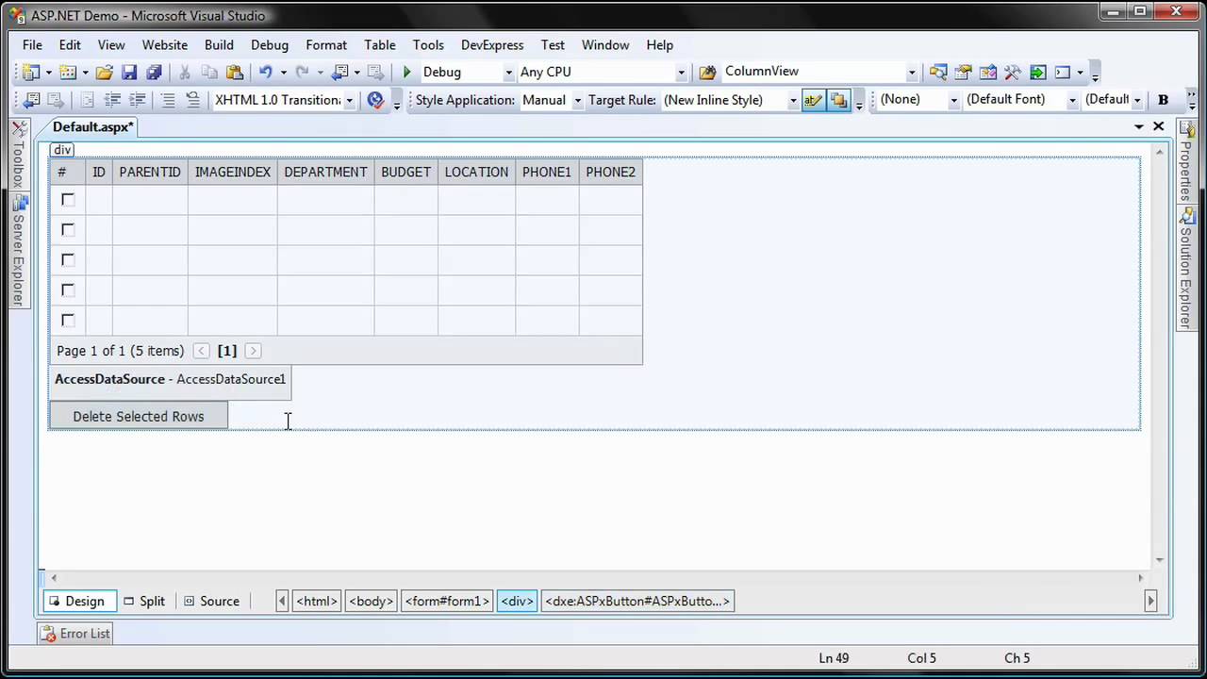
Task: Switch to Source view tab
Action: pyautogui.click(x=211, y=601)
